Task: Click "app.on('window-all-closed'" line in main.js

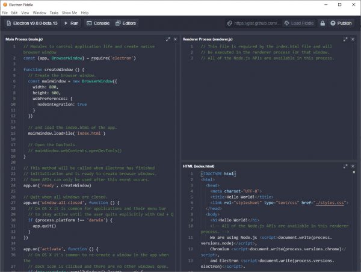Action: [72, 203]
